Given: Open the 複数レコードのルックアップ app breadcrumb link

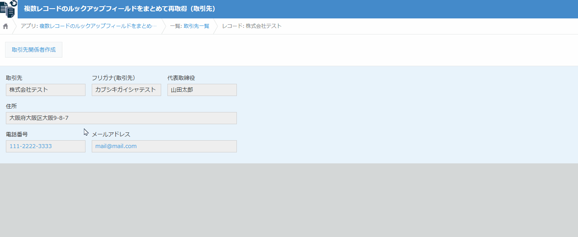Looking at the screenshot, I should 98,26.
